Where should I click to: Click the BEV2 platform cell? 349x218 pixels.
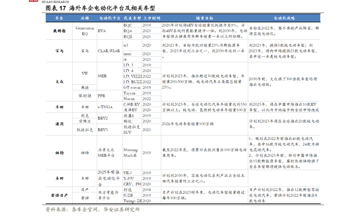[x=103, y=118]
